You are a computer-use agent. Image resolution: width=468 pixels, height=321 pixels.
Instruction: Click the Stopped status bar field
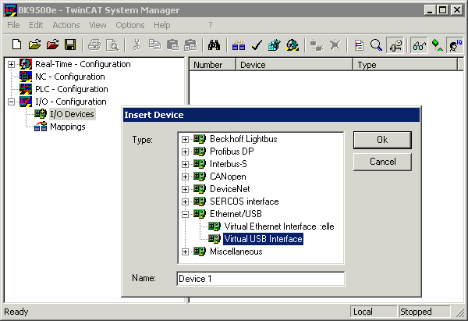[424, 312]
